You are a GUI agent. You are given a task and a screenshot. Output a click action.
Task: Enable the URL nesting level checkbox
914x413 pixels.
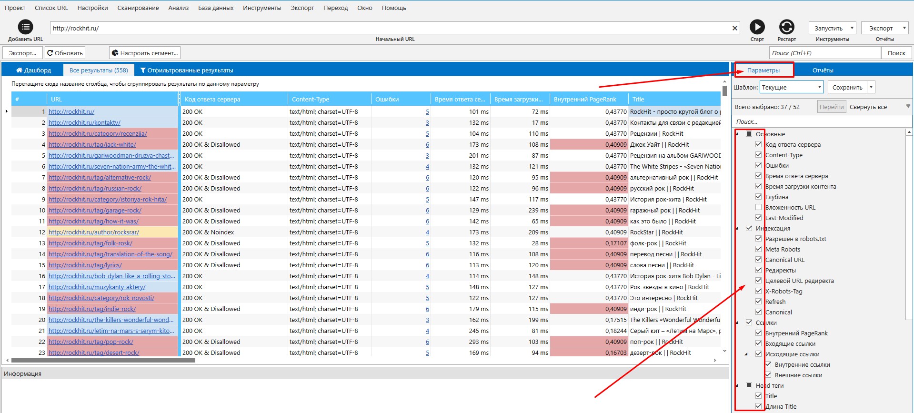click(x=758, y=207)
